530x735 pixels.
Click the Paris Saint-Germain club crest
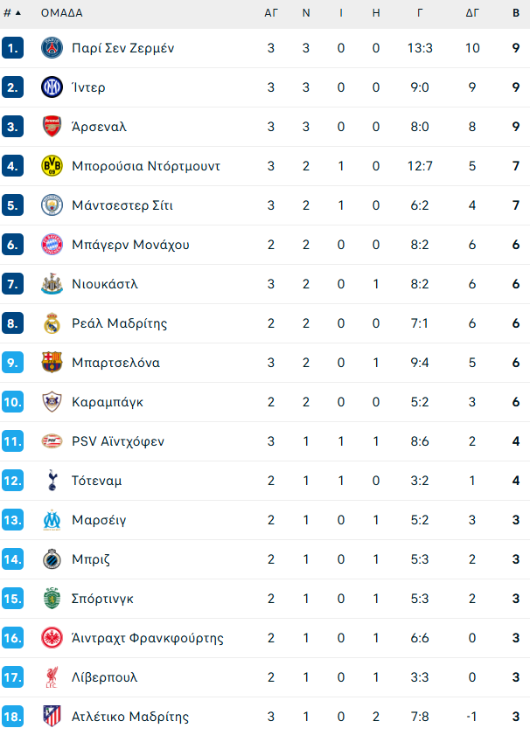coord(52,48)
